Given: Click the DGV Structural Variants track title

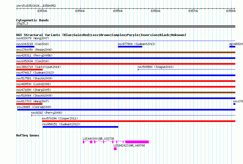Looking at the screenshot, I should pos(101,35).
